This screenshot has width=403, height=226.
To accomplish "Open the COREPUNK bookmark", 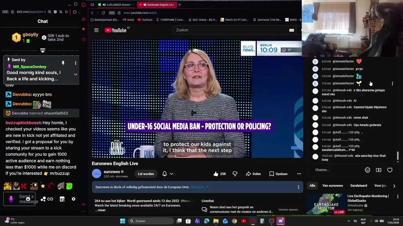I will tap(170, 19).
